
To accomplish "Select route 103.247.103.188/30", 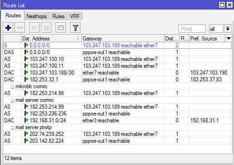I will tap(117, 73).
